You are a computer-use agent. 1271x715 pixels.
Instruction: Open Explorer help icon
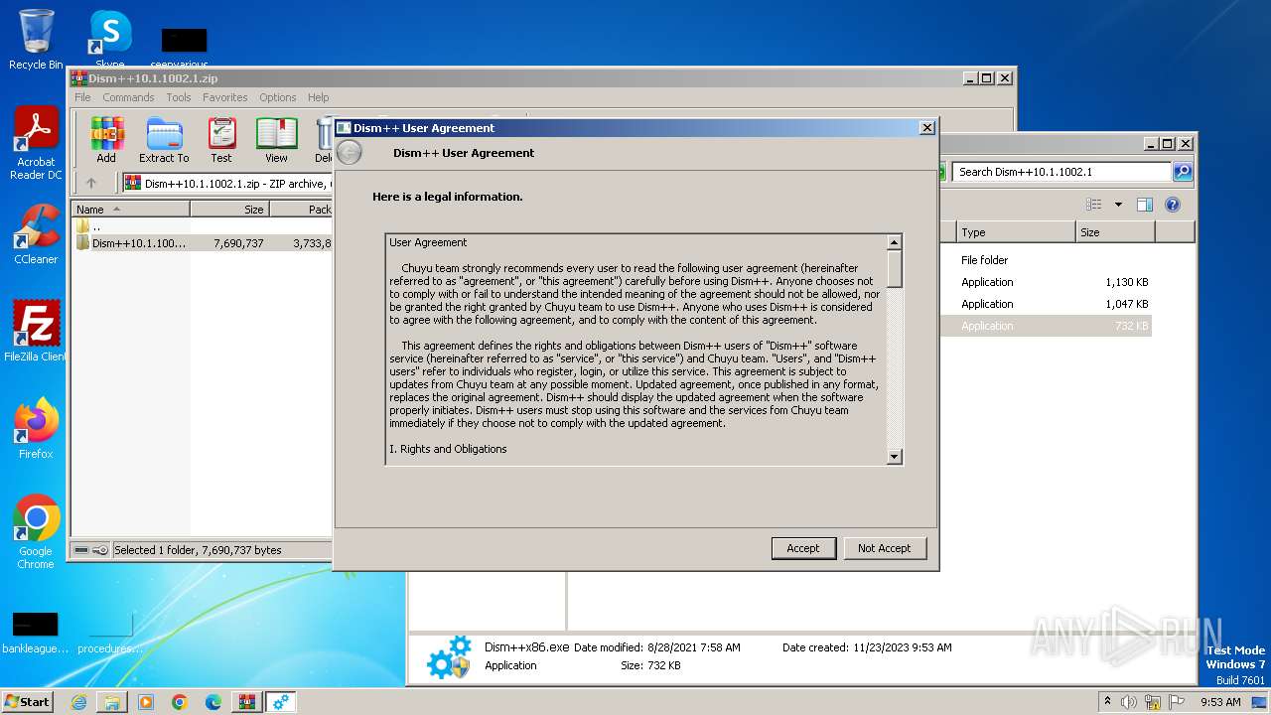click(x=1173, y=205)
